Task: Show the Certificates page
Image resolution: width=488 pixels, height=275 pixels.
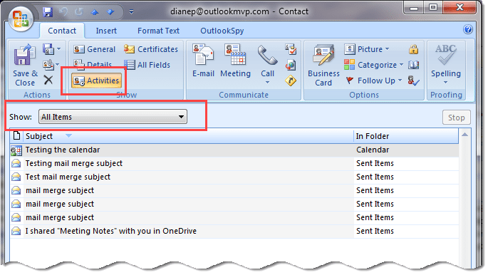Action: 151,49
